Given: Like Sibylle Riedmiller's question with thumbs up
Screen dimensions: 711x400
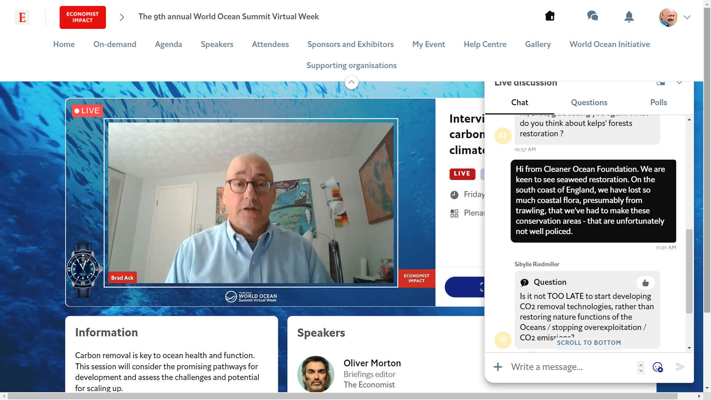Looking at the screenshot, I should [x=645, y=283].
